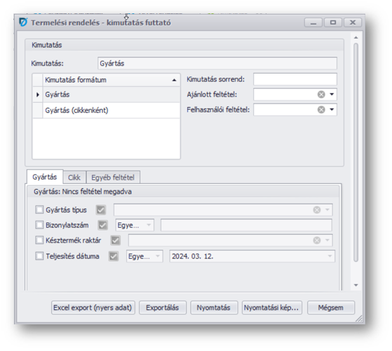The height and width of the screenshot is (351, 392).
Task: Toggle the gray check icon next to Gyártás típus
Action: (x=101, y=209)
